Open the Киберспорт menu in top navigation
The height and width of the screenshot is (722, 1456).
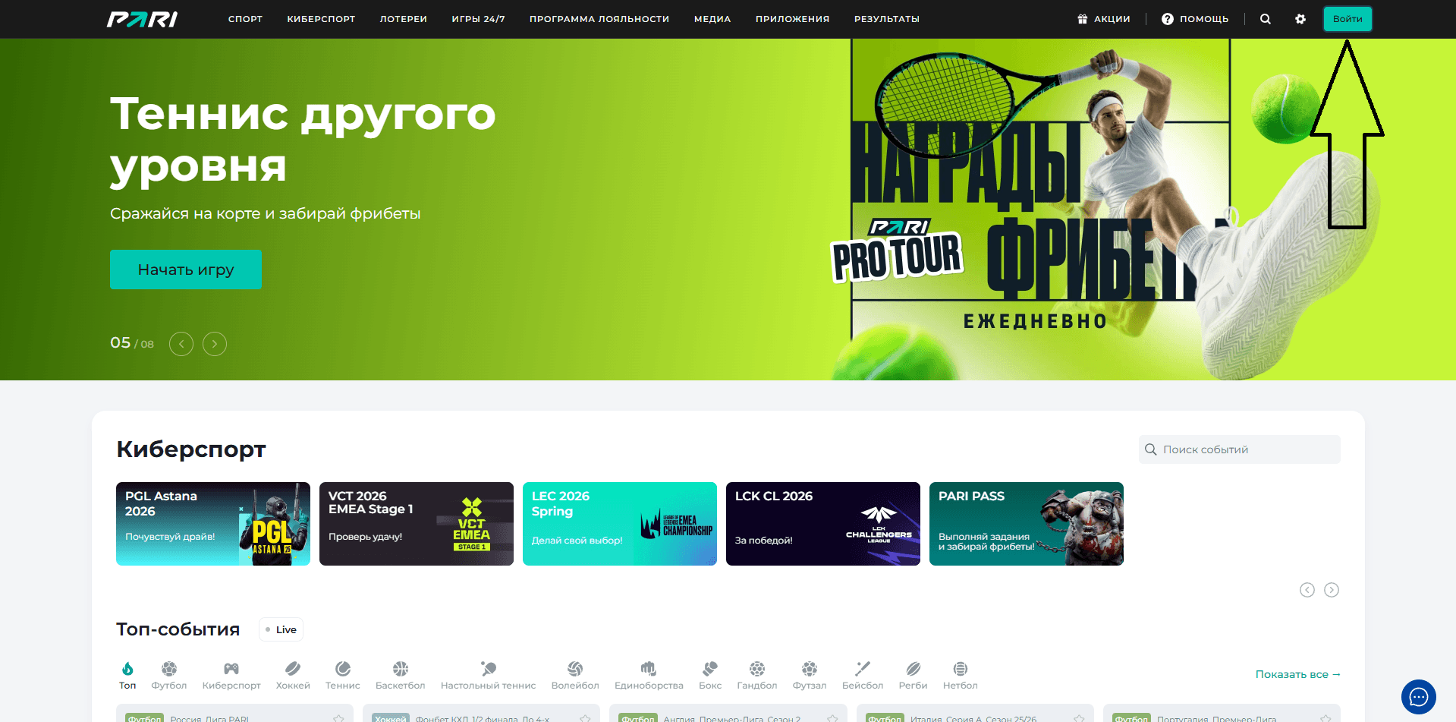(x=321, y=19)
